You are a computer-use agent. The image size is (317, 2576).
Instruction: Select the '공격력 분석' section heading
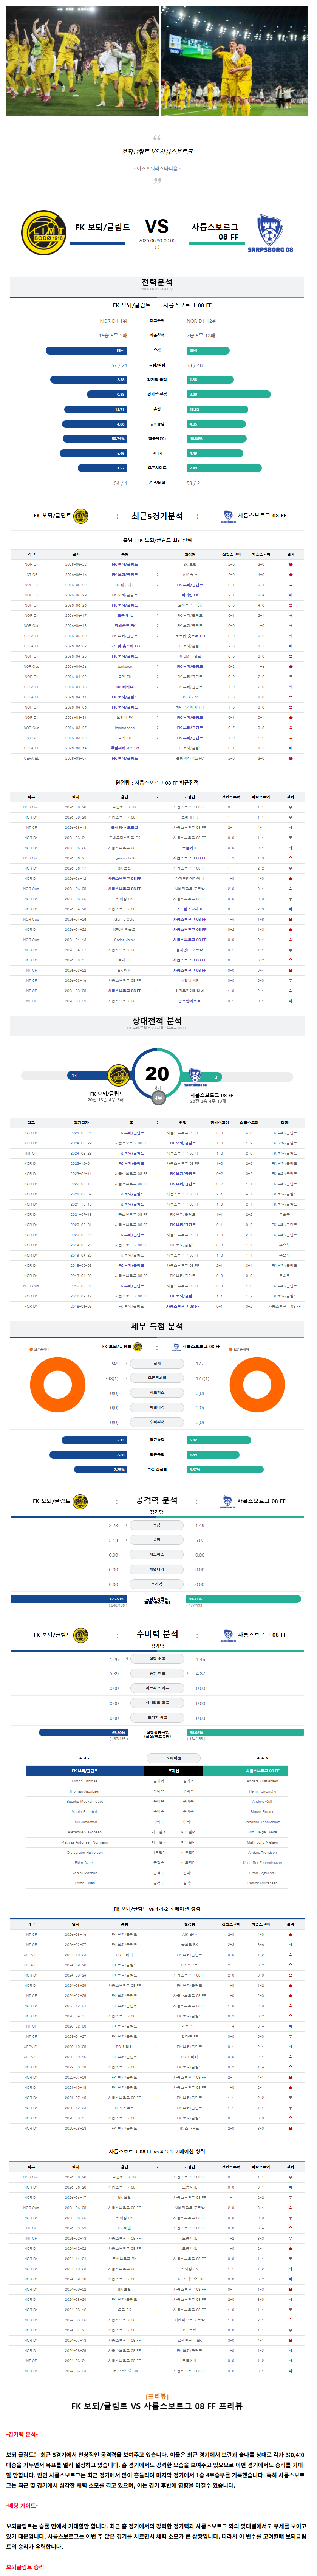[157, 1500]
